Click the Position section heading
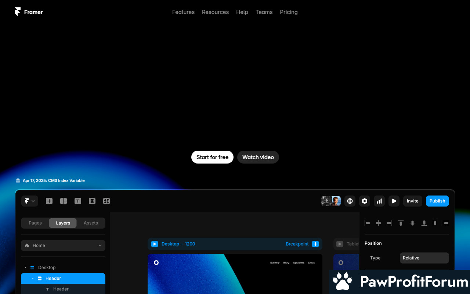 tap(373, 243)
